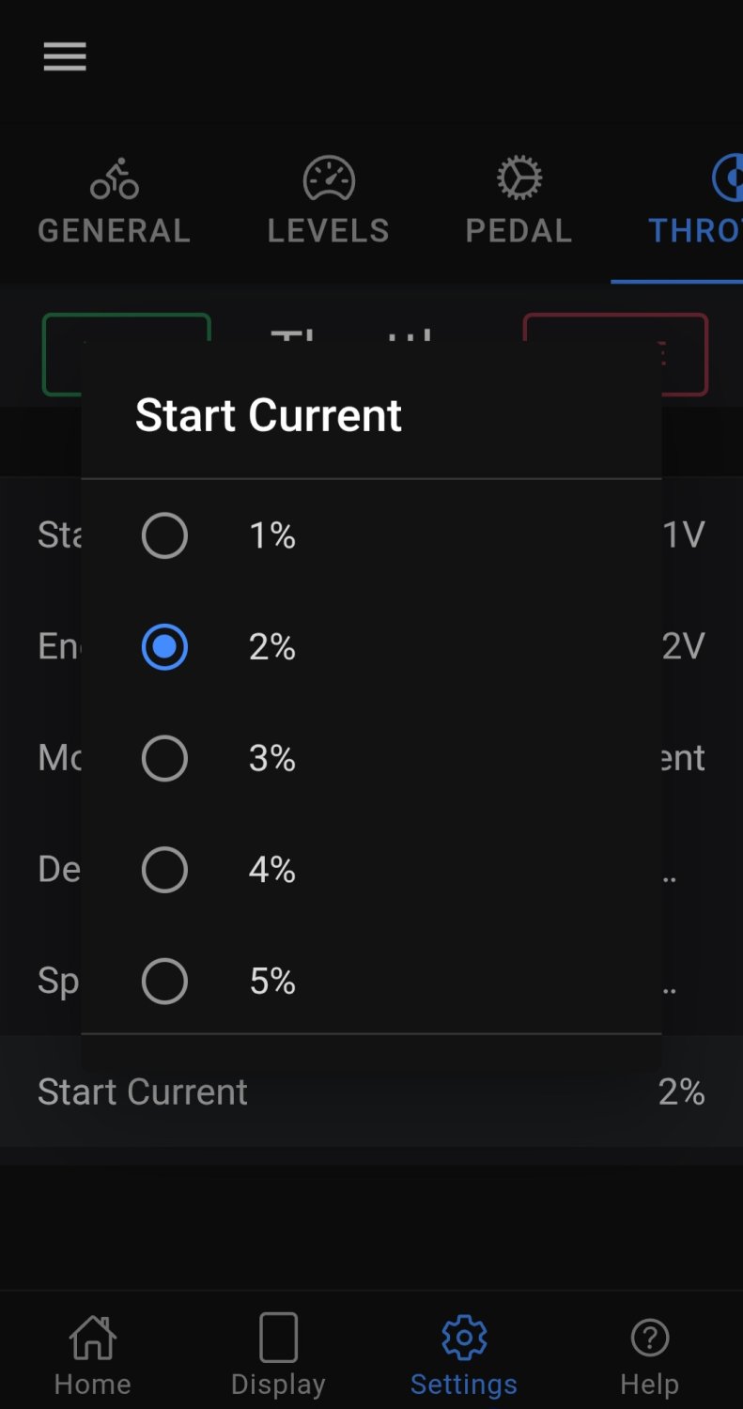Open Display via phone icon
Image resolution: width=743 pixels, height=1409 pixels.
click(278, 1338)
